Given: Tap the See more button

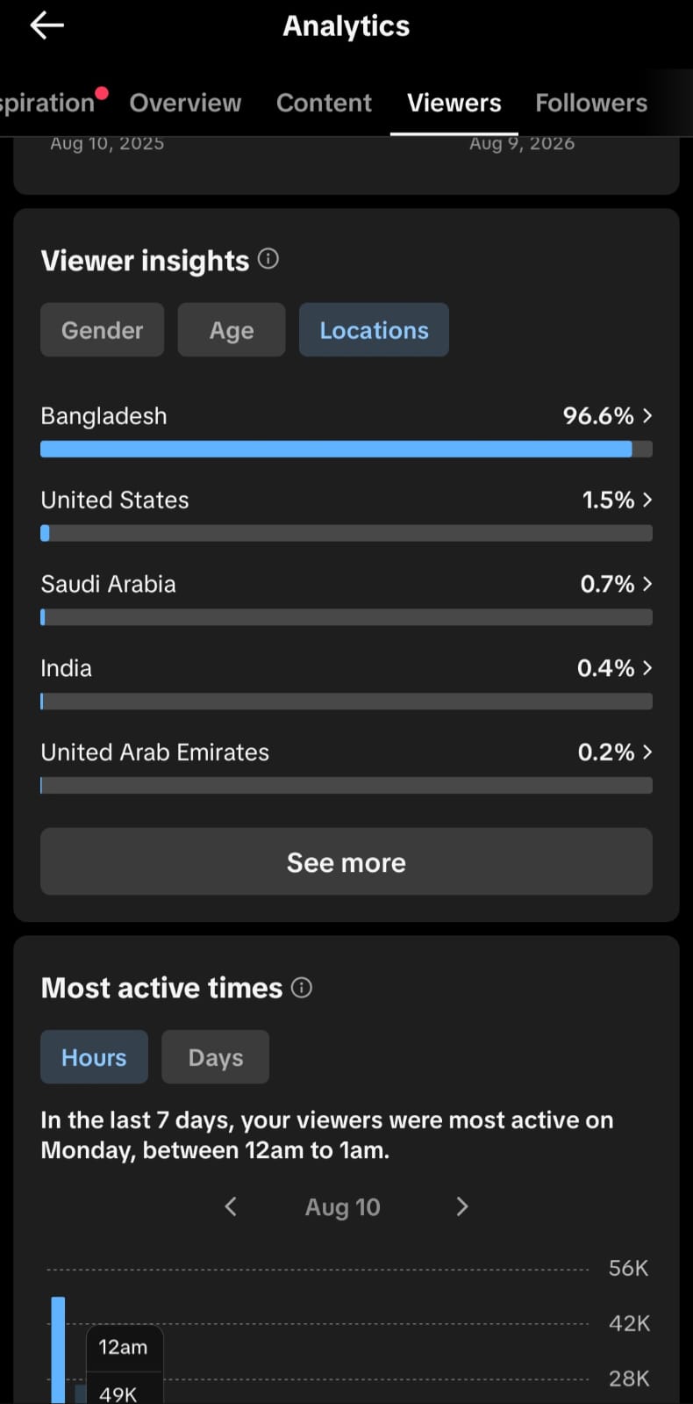Looking at the screenshot, I should pyautogui.click(x=346, y=862).
